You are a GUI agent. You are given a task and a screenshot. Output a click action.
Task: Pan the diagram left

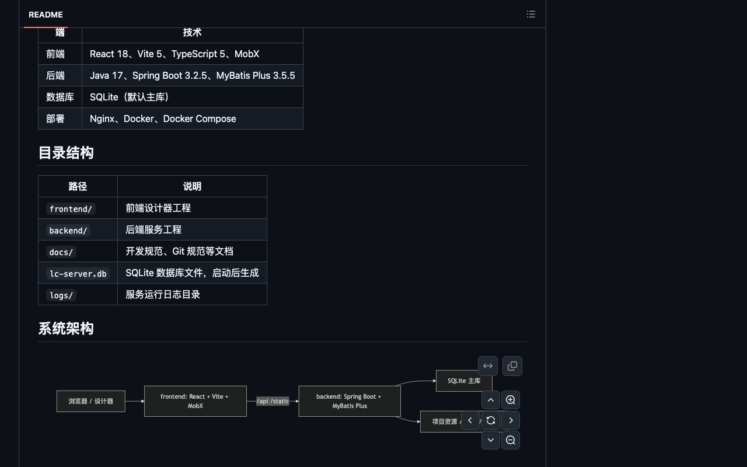470,420
